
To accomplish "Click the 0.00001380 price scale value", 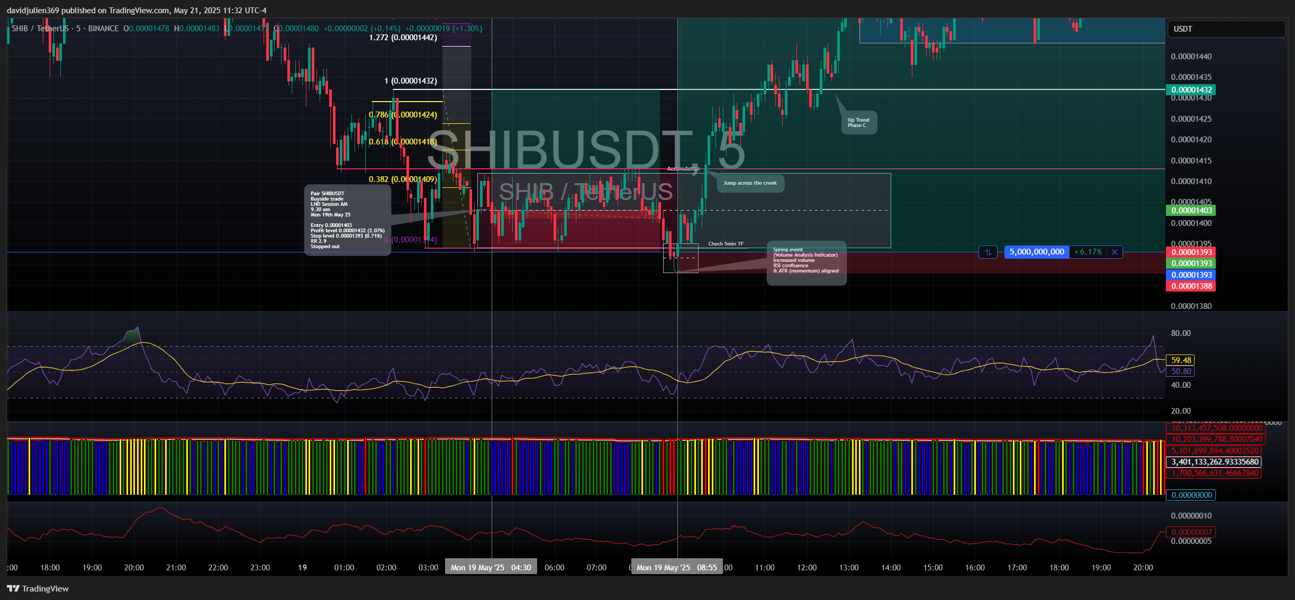I will click(1191, 306).
